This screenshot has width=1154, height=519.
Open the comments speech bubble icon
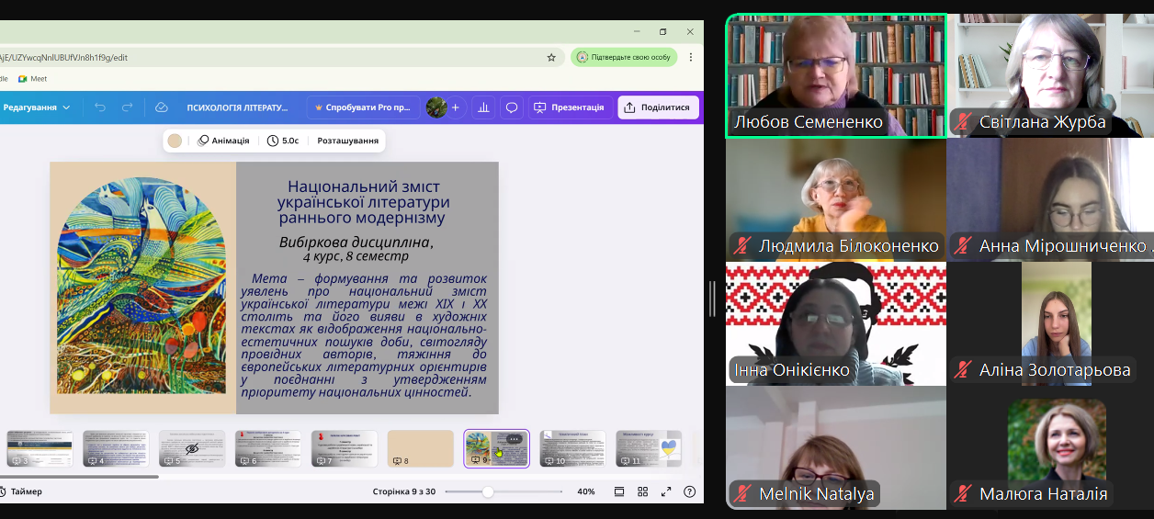[512, 107]
